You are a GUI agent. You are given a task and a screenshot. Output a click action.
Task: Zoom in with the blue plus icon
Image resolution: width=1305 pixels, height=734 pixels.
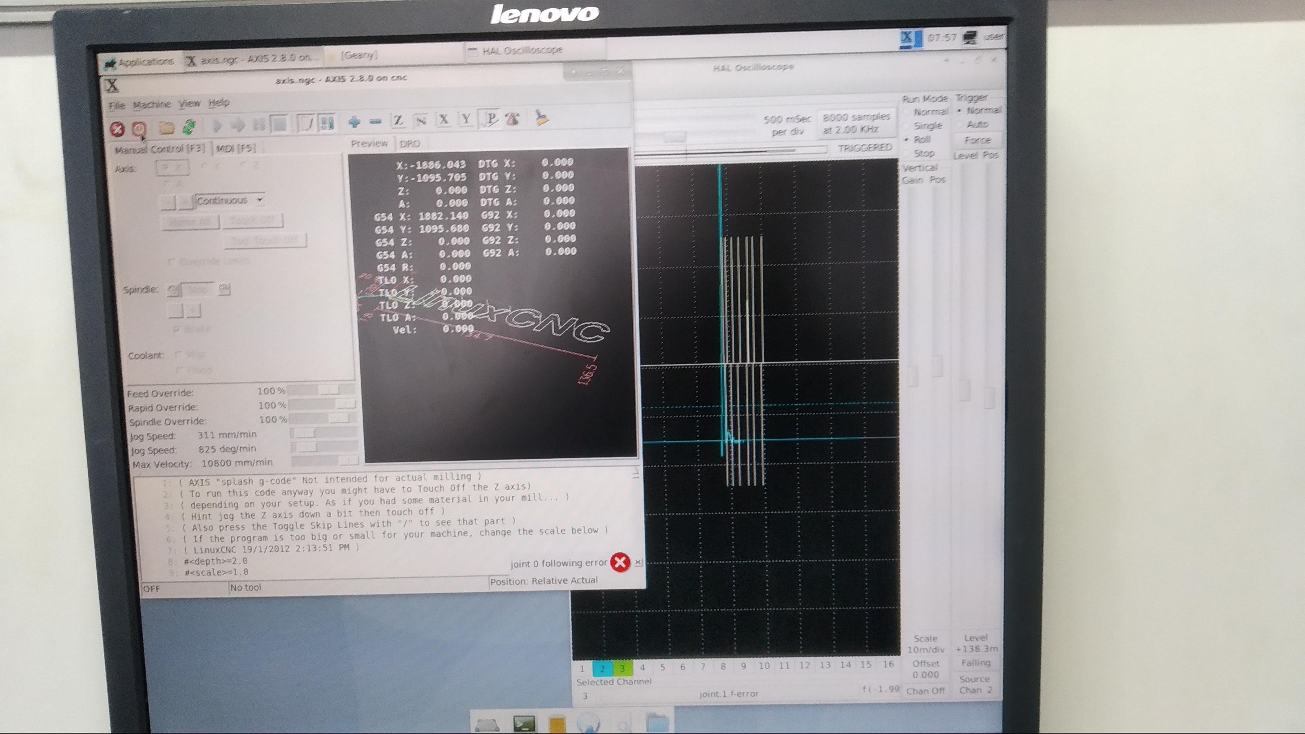click(354, 122)
